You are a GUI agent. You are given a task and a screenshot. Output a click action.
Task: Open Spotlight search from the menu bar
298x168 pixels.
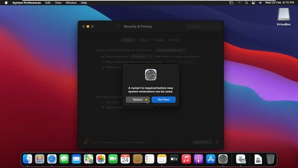coord(246,3)
